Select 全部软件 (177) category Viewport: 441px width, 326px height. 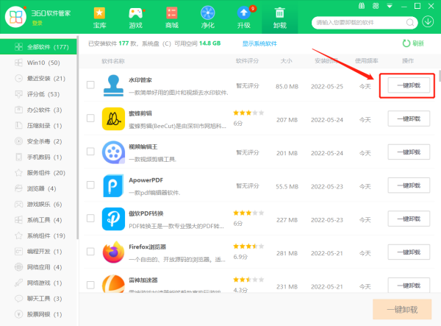38,47
